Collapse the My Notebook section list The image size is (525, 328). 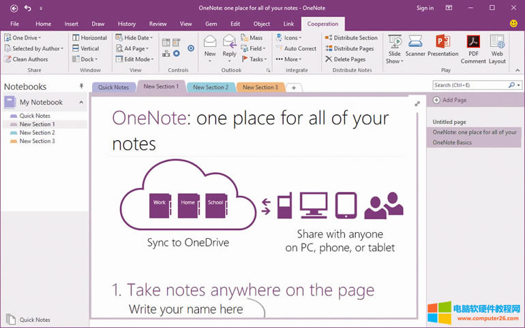click(82, 102)
